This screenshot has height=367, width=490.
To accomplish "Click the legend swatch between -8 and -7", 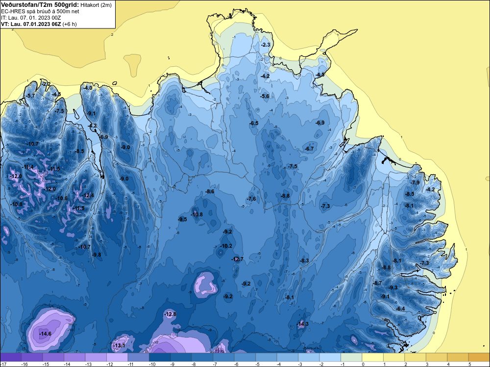I will click(202, 357).
